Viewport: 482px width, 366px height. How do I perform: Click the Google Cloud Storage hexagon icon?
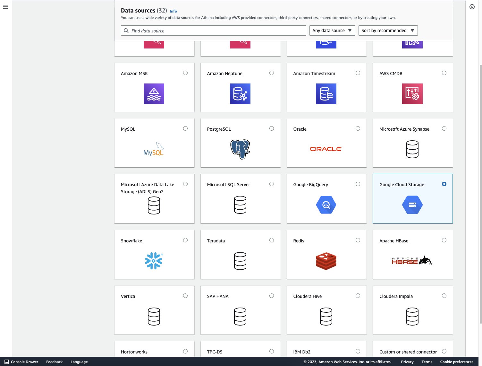pos(412,205)
